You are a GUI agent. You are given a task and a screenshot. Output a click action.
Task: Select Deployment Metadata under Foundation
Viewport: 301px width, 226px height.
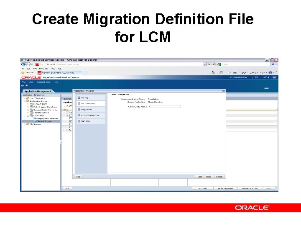pyautogui.click(x=47, y=118)
